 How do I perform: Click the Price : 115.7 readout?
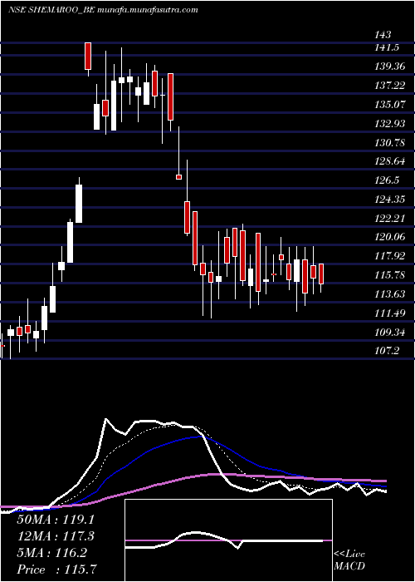[x=58, y=570]
